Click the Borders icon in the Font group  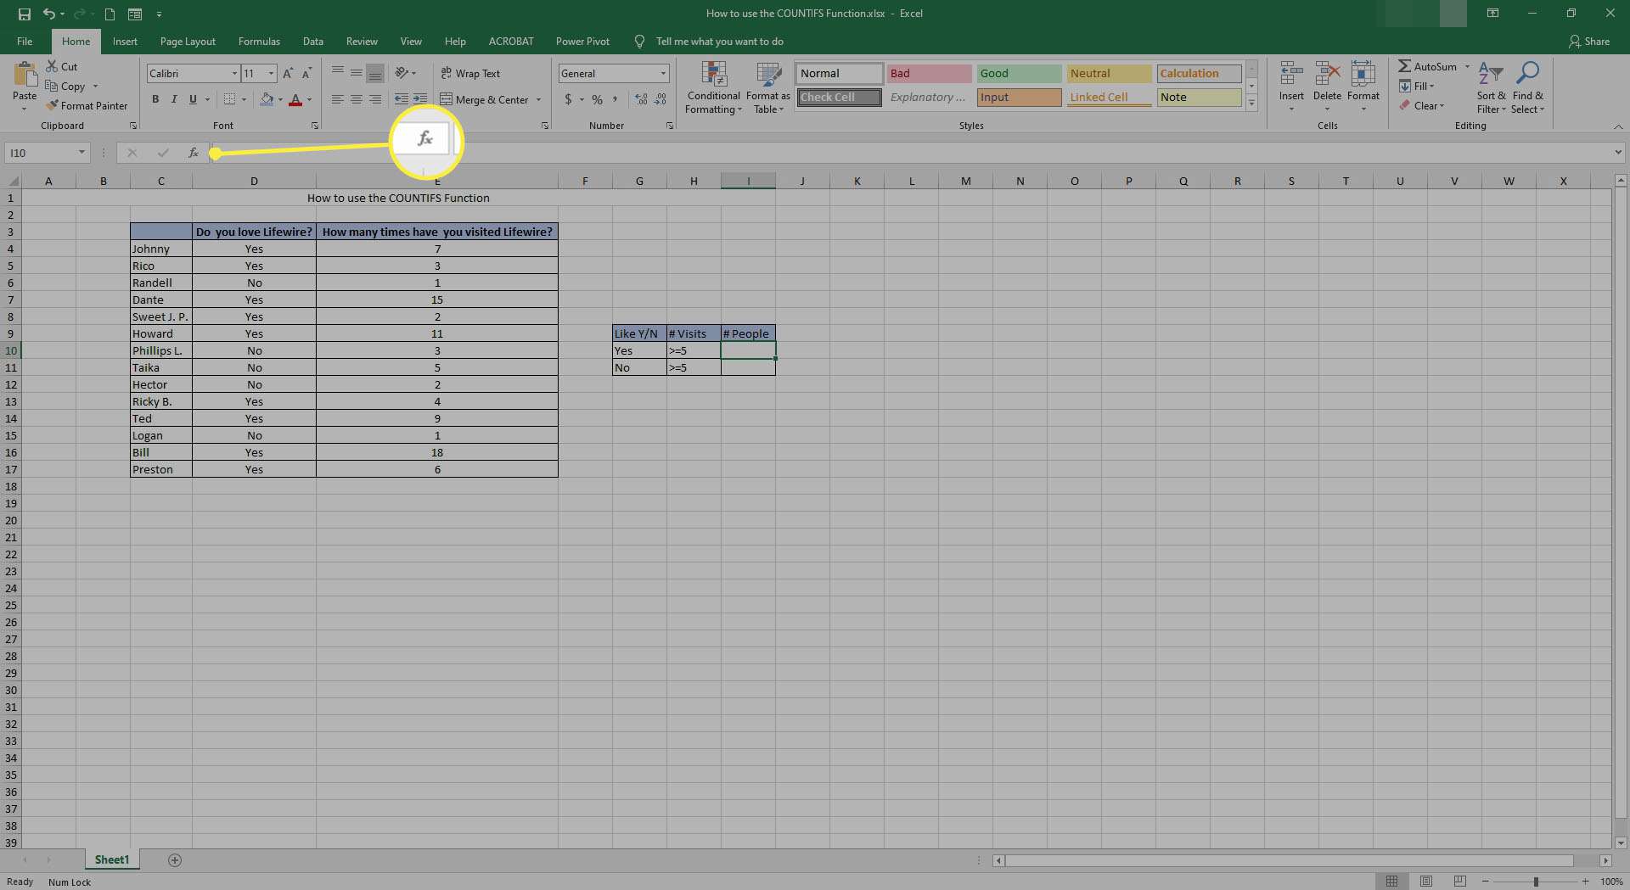click(229, 99)
